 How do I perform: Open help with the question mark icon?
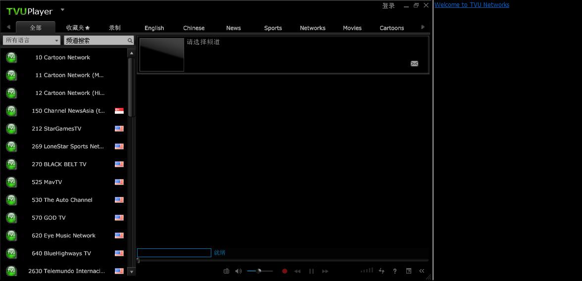[x=395, y=271]
